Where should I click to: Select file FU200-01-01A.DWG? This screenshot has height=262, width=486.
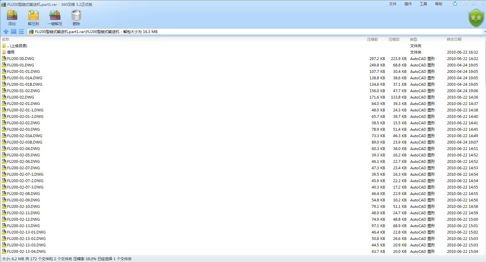pyautogui.click(x=25, y=78)
